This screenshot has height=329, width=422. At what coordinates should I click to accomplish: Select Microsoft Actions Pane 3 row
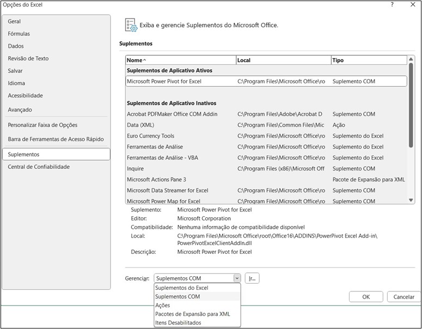tap(266, 180)
